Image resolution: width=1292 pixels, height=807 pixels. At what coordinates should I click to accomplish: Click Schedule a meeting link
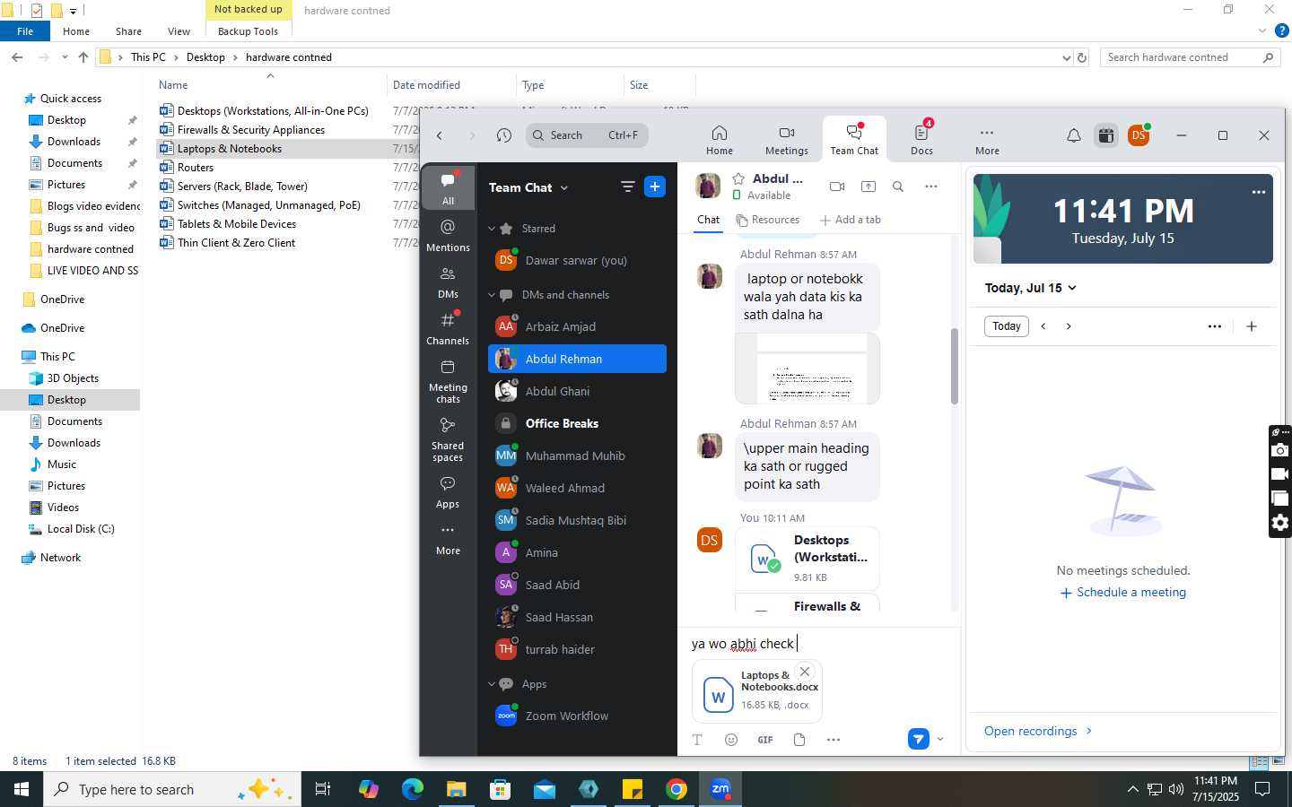click(1123, 593)
